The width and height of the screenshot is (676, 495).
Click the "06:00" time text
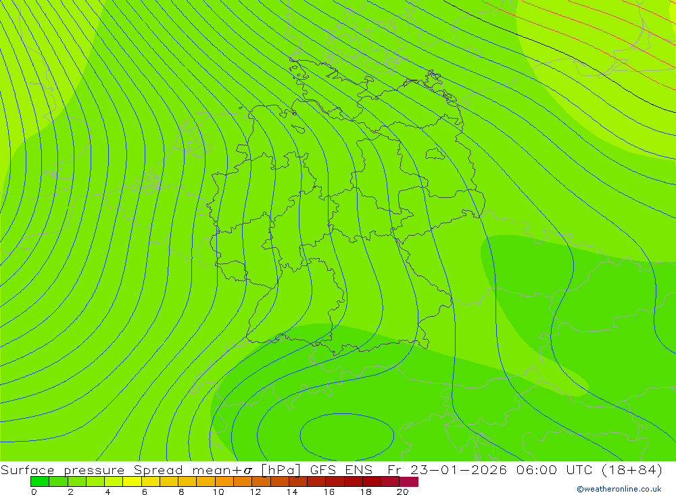(537, 469)
